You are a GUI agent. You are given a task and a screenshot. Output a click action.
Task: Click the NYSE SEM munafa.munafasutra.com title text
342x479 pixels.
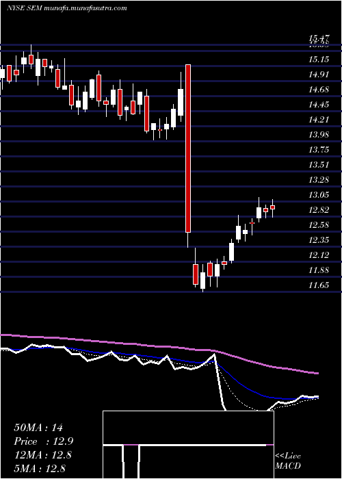(66, 8)
